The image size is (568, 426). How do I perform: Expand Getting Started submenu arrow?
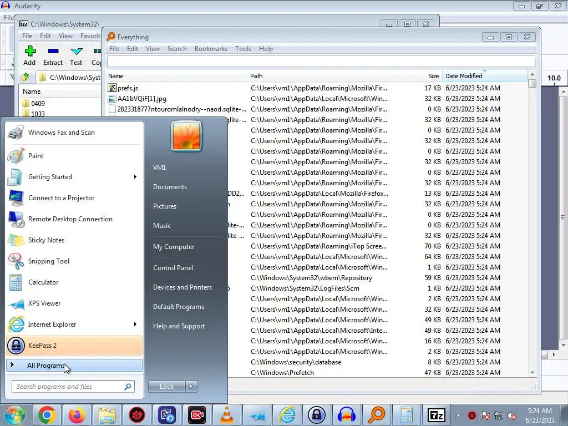[x=135, y=177]
